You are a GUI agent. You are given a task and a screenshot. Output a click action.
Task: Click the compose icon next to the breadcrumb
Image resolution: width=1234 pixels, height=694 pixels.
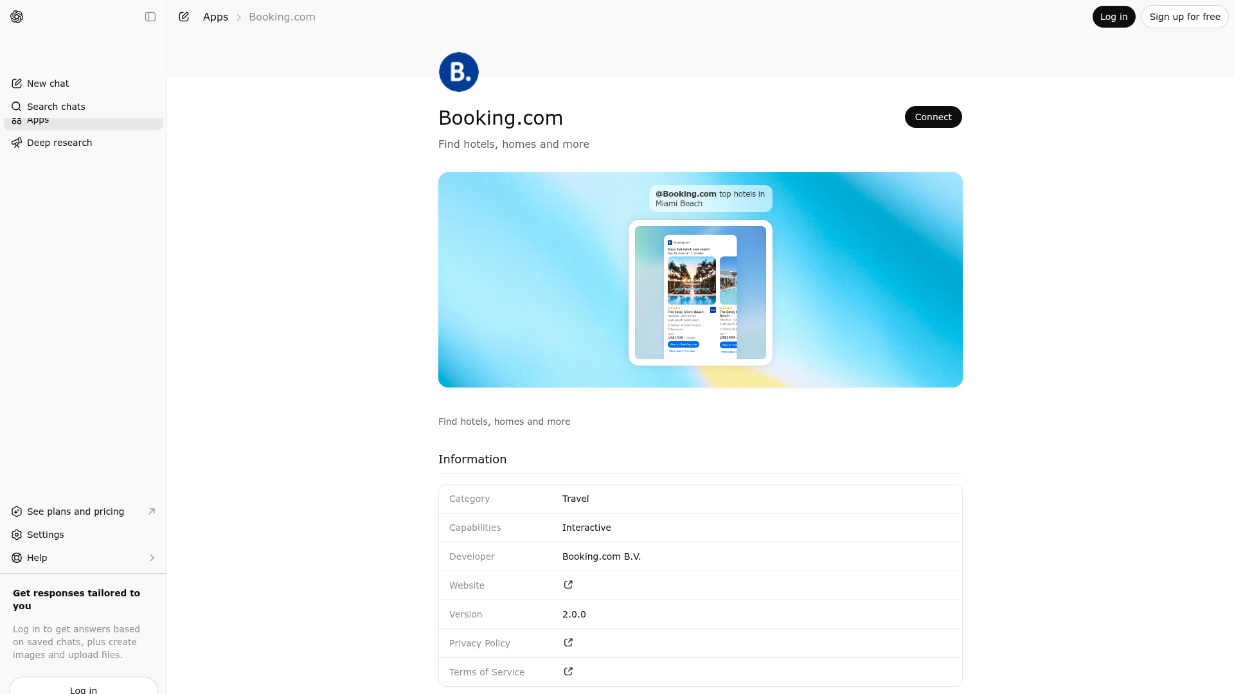tap(184, 17)
